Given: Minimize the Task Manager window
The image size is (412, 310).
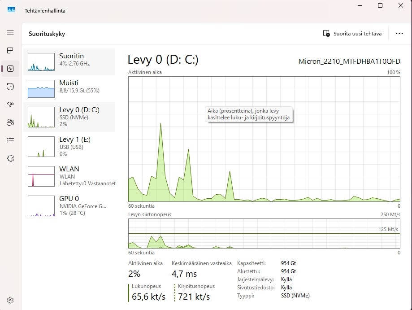Looking at the screenshot, I should click(360, 5).
